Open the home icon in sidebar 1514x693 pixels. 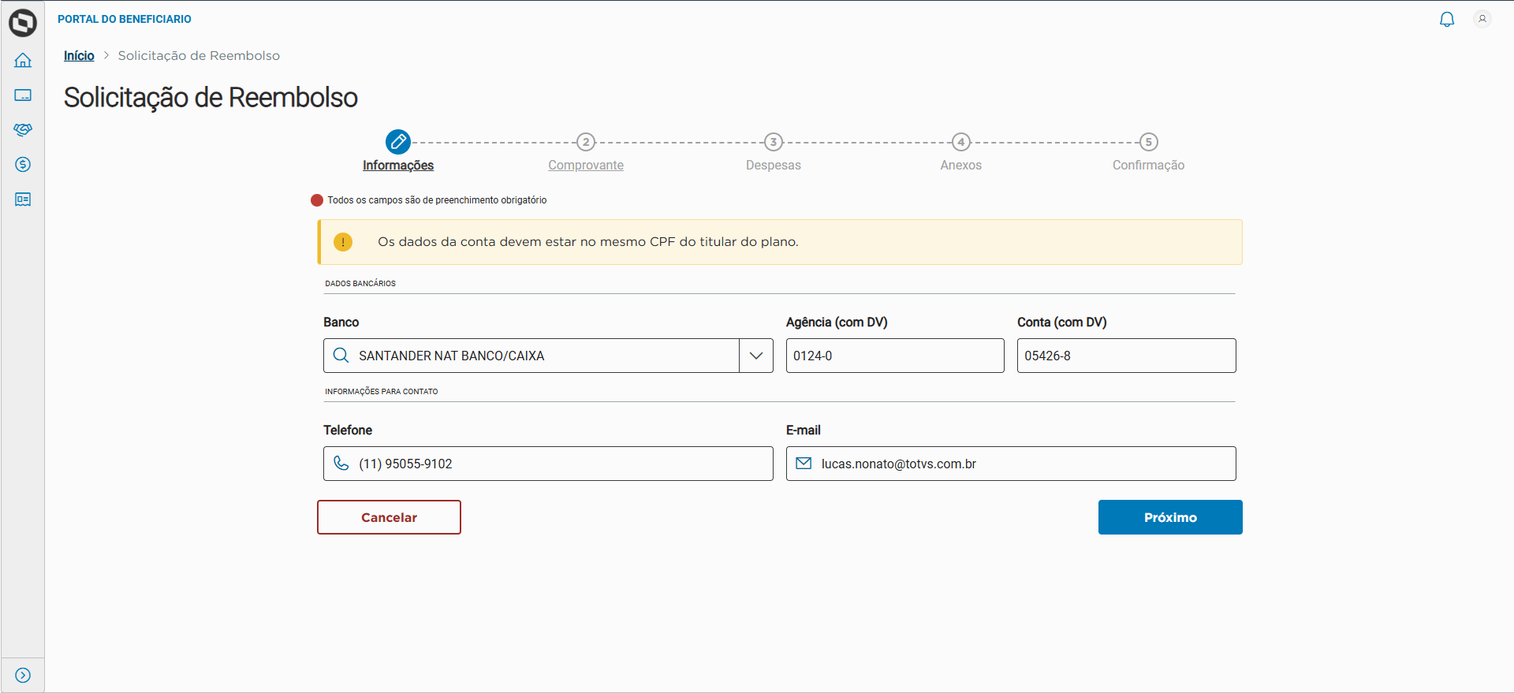pyautogui.click(x=23, y=61)
